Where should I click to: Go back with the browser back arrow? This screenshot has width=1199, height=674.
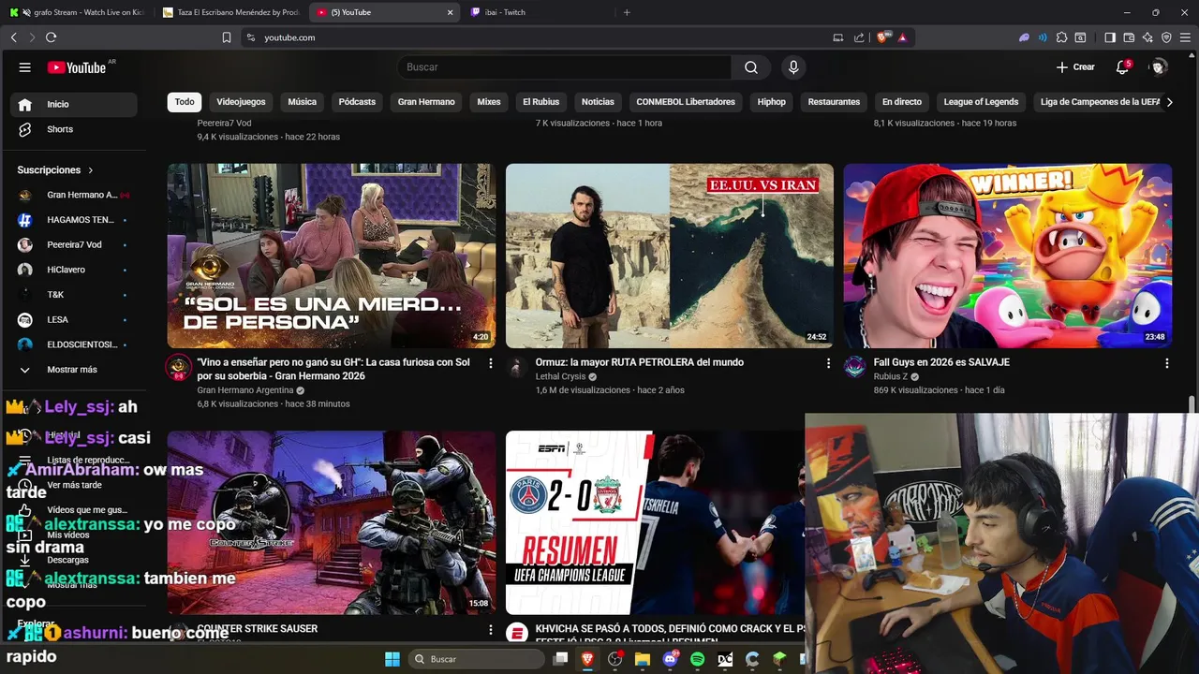pyautogui.click(x=14, y=37)
